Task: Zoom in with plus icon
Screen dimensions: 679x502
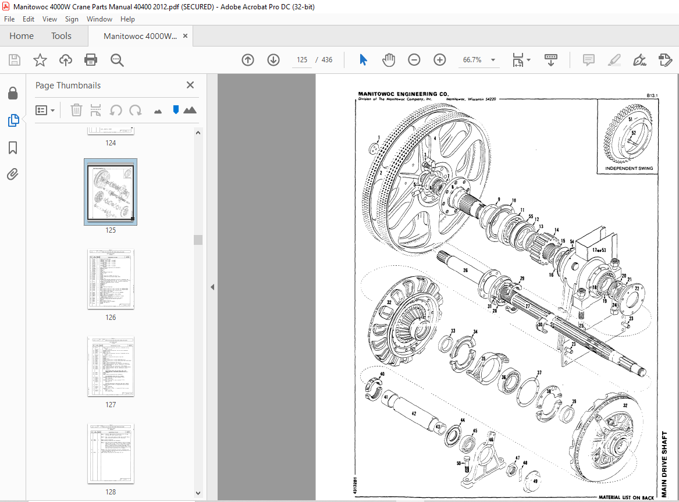Action: coord(439,60)
